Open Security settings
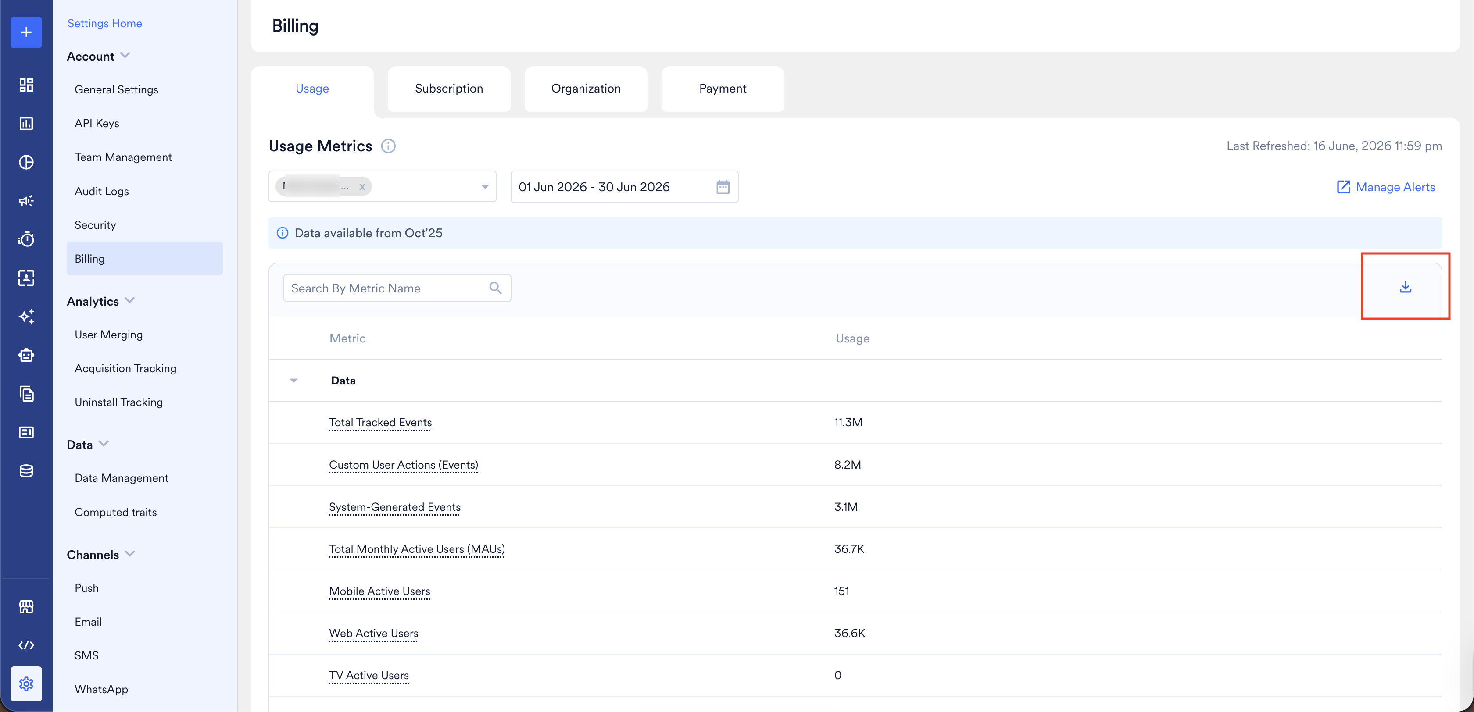This screenshot has width=1474, height=712. (96, 225)
